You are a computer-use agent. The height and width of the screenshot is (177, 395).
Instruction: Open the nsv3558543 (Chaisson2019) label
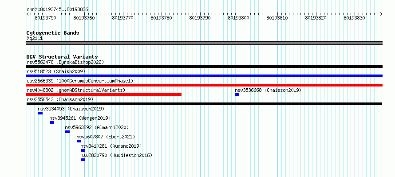(x=60, y=99)
